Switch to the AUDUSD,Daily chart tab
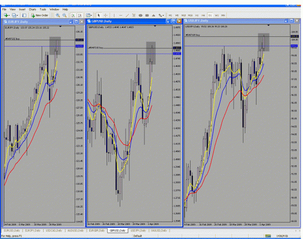 coord(76,230)
